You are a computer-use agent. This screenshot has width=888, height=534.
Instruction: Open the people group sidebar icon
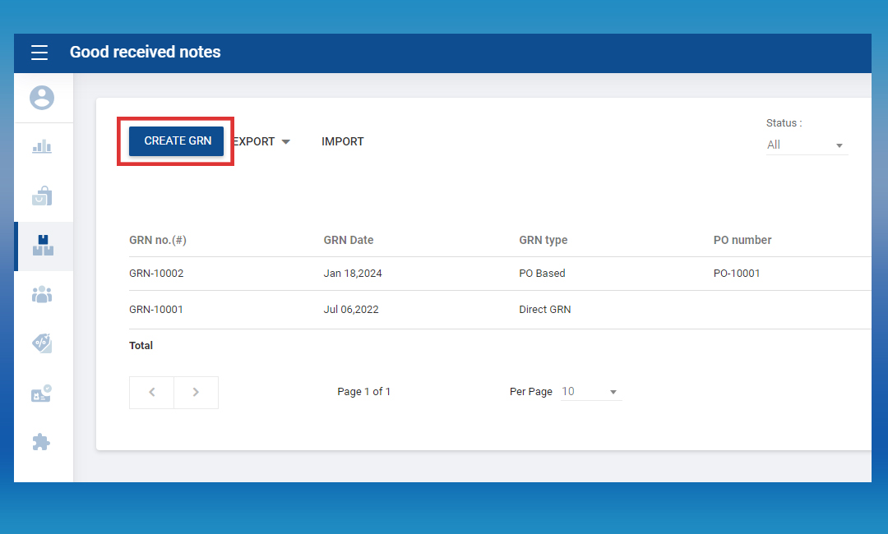click(42, 294)
